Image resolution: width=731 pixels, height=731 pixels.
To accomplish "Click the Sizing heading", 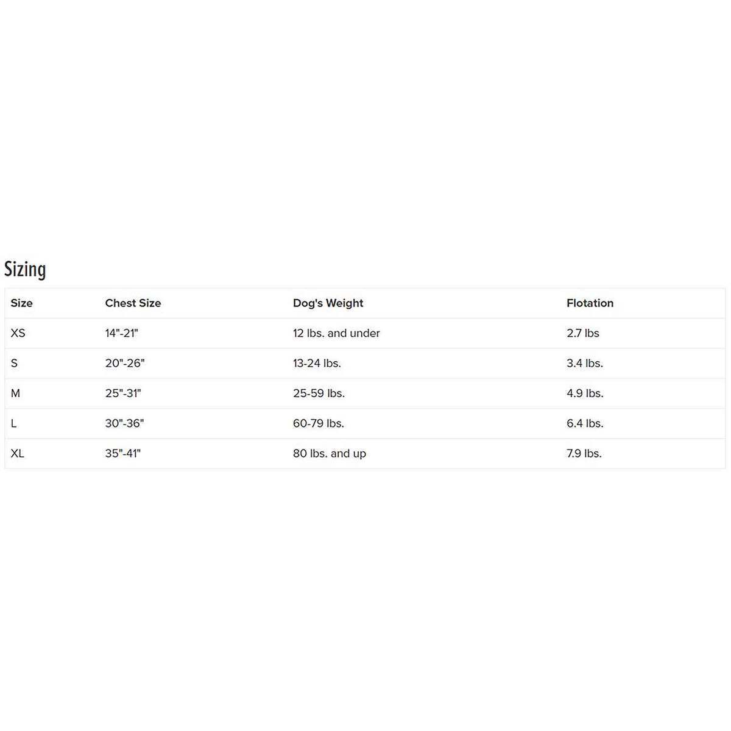I will click(x=25, y=269).
